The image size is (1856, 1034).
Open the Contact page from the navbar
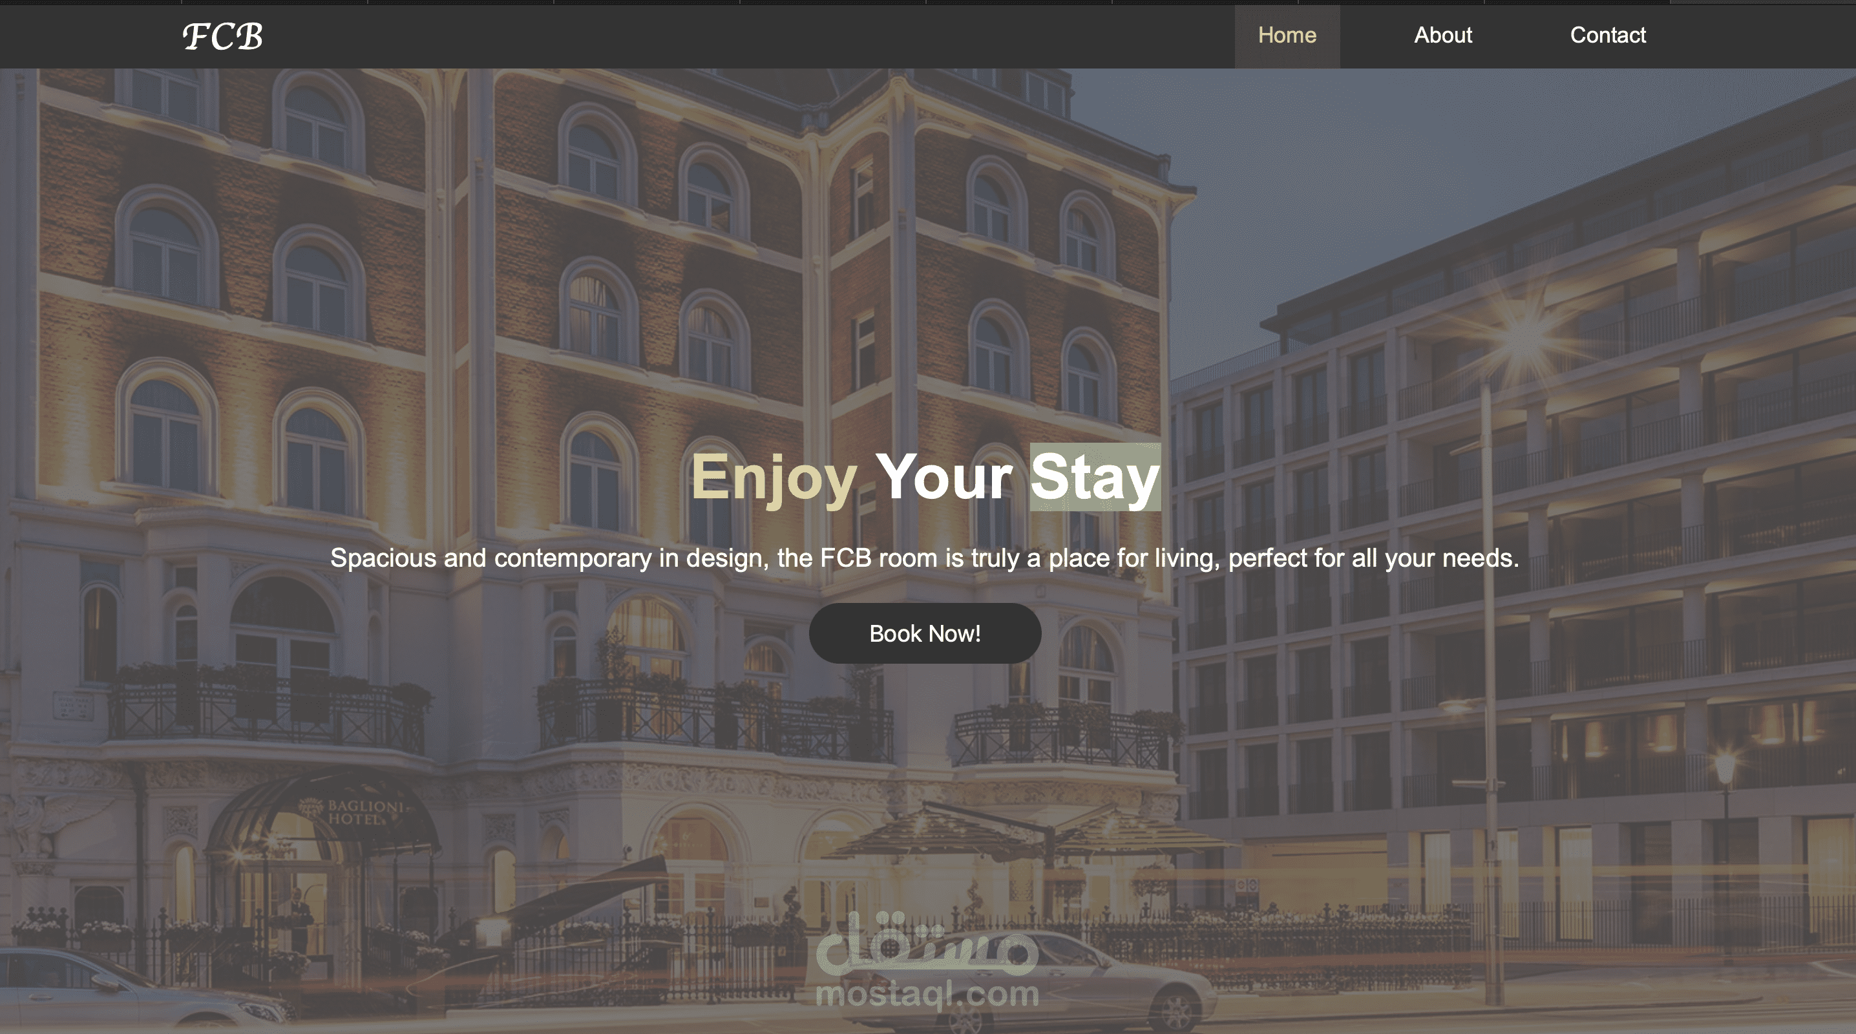(1607, 36)
